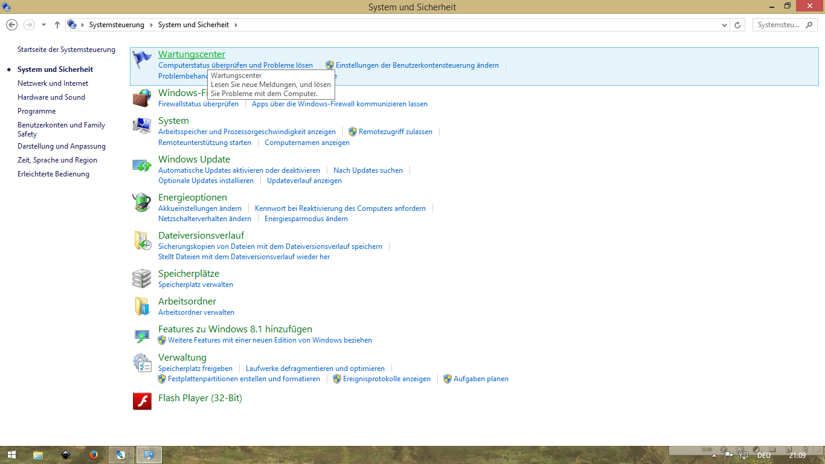Image resolution: width=825 pixels, height=464 pixels.
Task: Open Optionale Updates installieren
Action: tap(206, 181)
